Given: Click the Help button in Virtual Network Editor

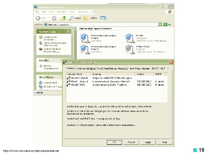Looking at the screenshot, I should pos(165,142).
